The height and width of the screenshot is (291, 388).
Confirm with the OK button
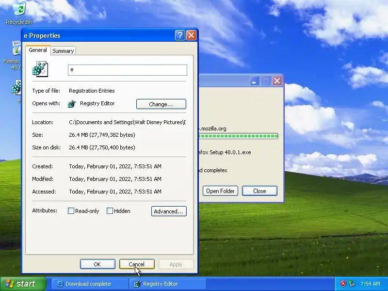click(x=97, y=264)
